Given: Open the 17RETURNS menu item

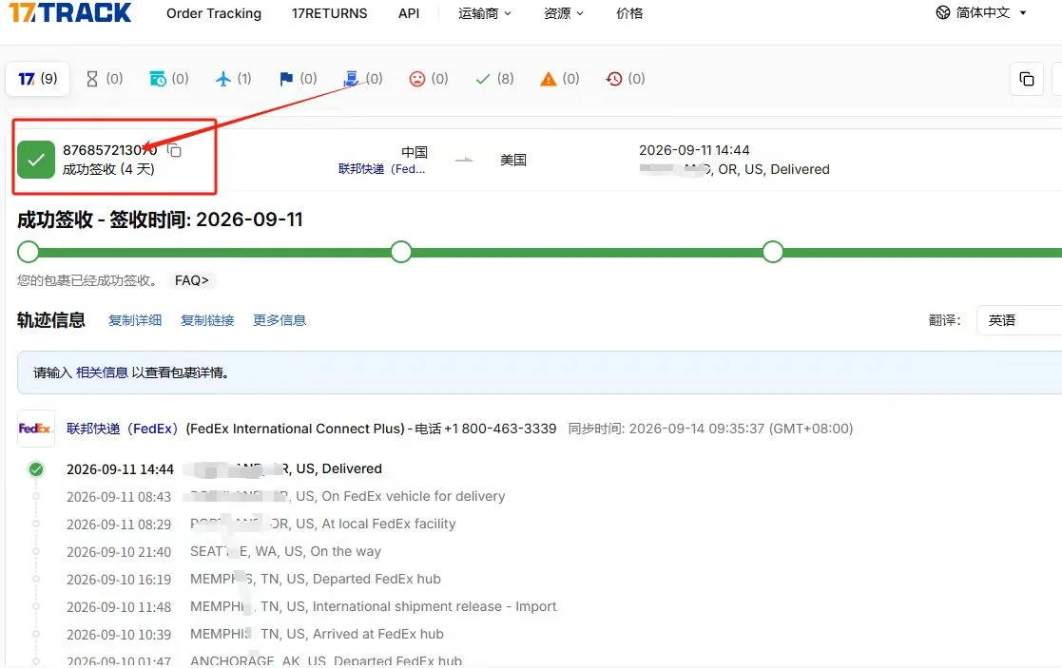Looking at the screenshot, I should coord(329,13).
